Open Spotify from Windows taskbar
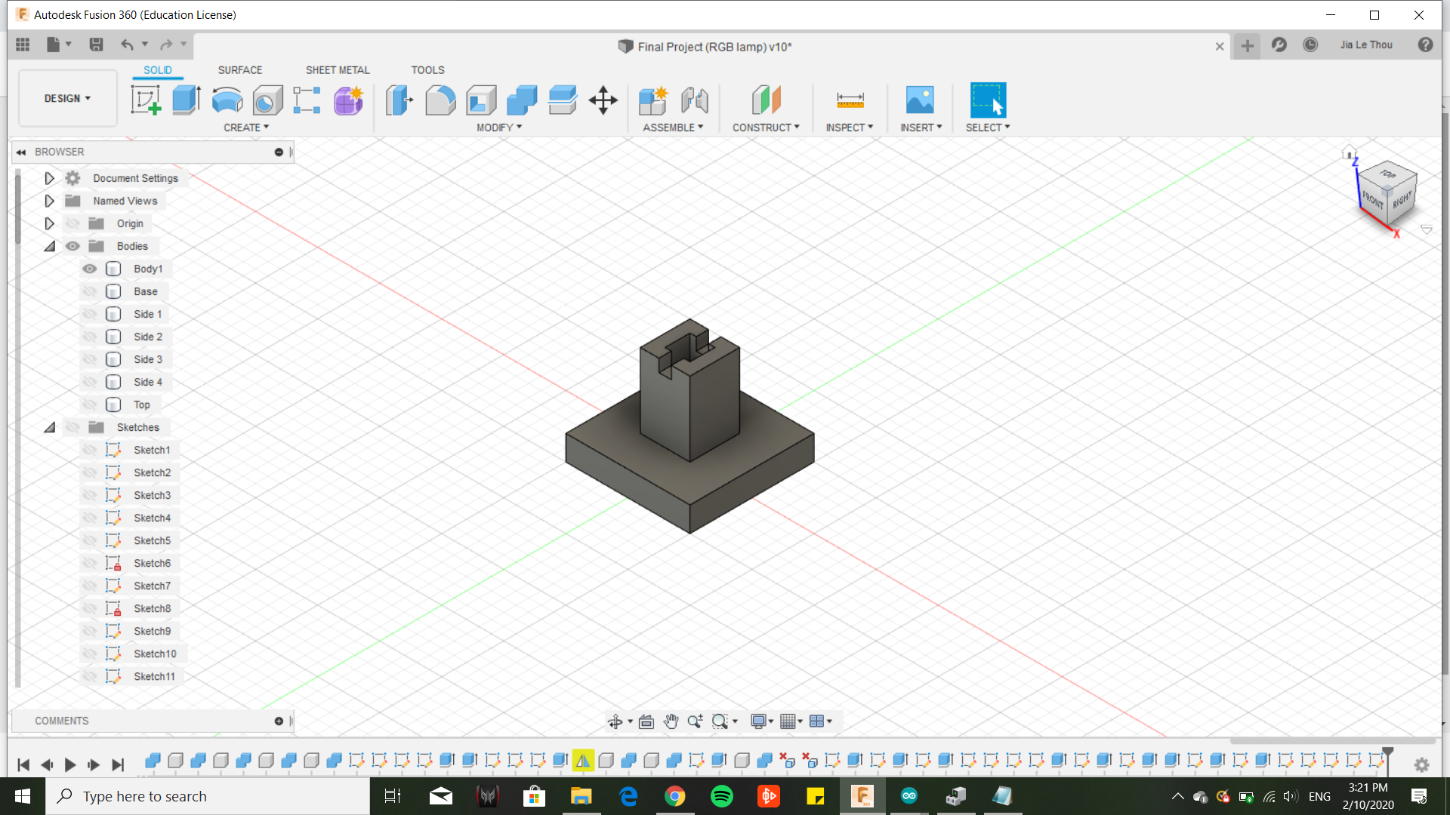1450x815 pixels. tap(722, 795)
